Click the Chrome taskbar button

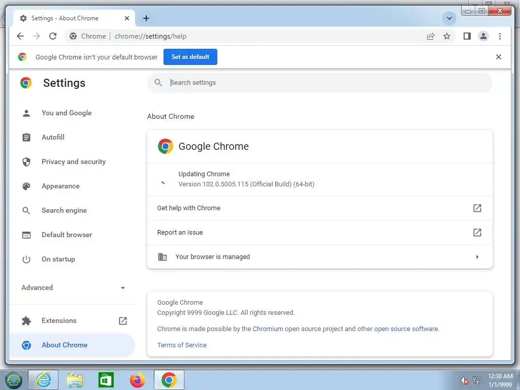[x=169, y=380]
